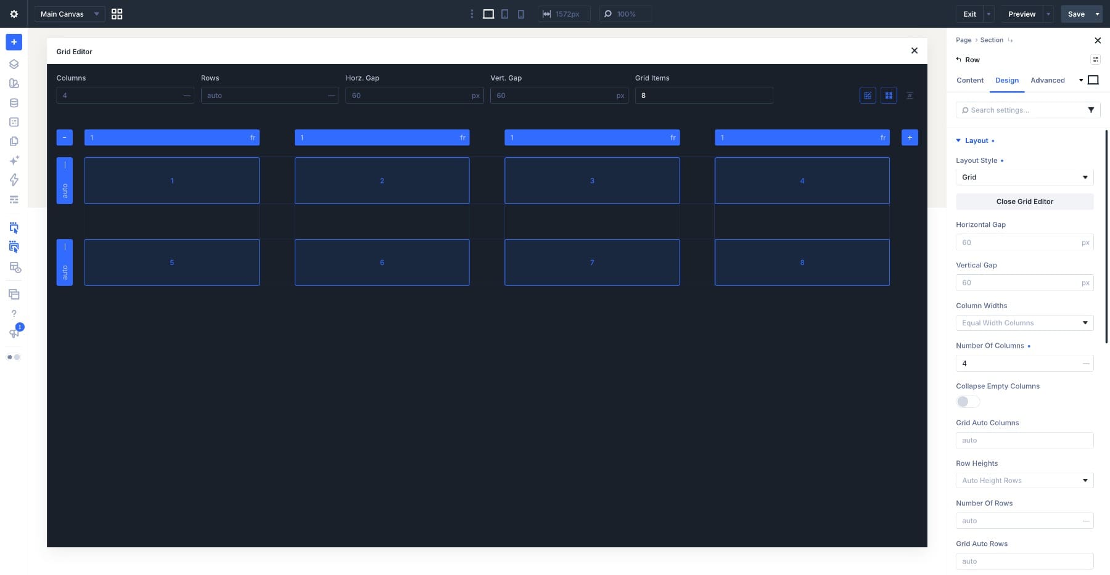Switch to the Advanced tab
This screenshot has height=575, width=1110.
[1047, 80]
